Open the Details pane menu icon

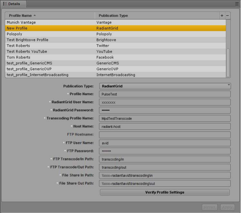pyautogui.click(x=237, y=4)
